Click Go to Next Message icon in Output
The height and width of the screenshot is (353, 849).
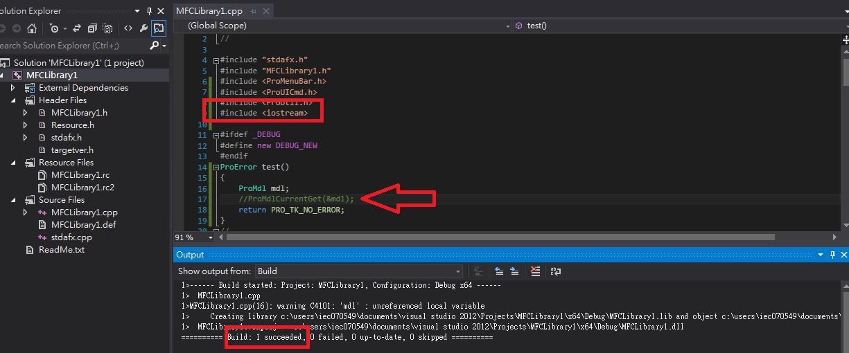click(x=514, y=271)
